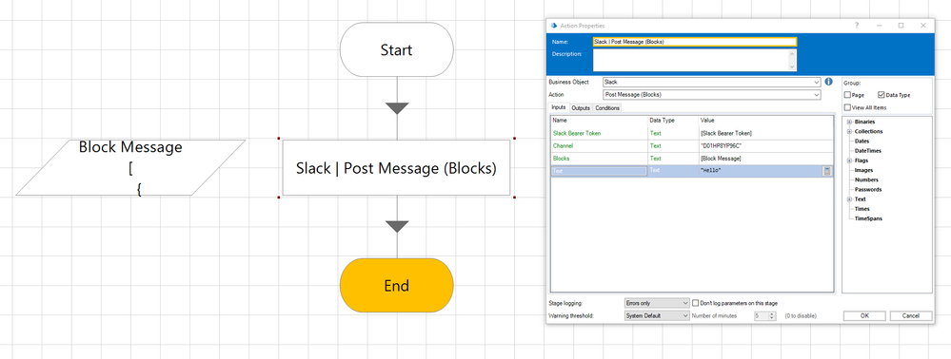Expand the Text tree node
The width and height of the screenshot is (951, 359).
click(850, 199)
